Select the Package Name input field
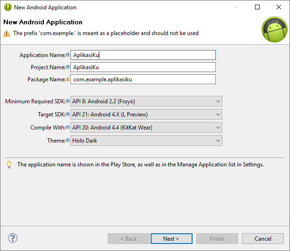 coord(143,79)
